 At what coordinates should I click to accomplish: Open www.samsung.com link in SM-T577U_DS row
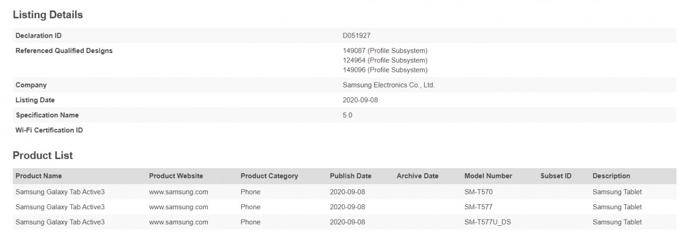tap(179, 222)
